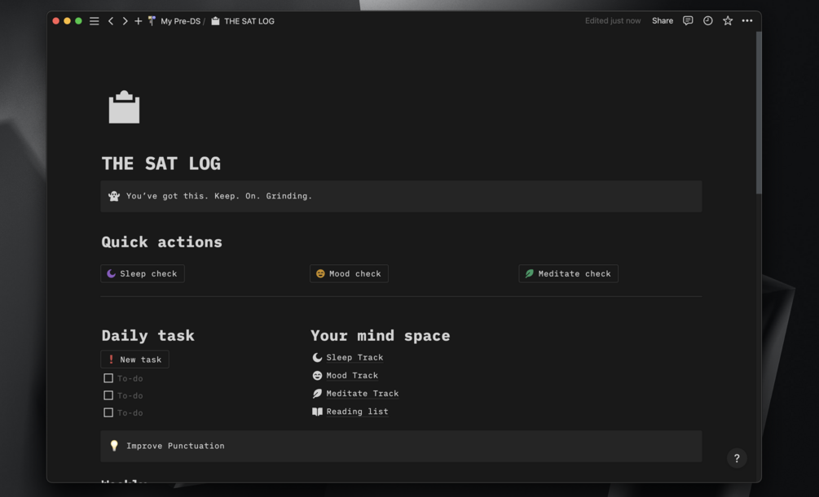The width and height of the screenshot is (819, 497).
Task: Click the Daily task heading
Action: click(x=148, y=335)
